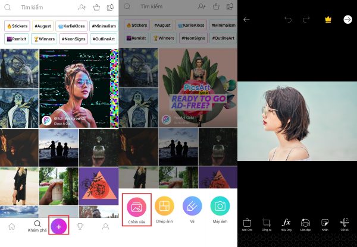
Task: Open shop bag icon in left screen header
Action: click(96, 7)
